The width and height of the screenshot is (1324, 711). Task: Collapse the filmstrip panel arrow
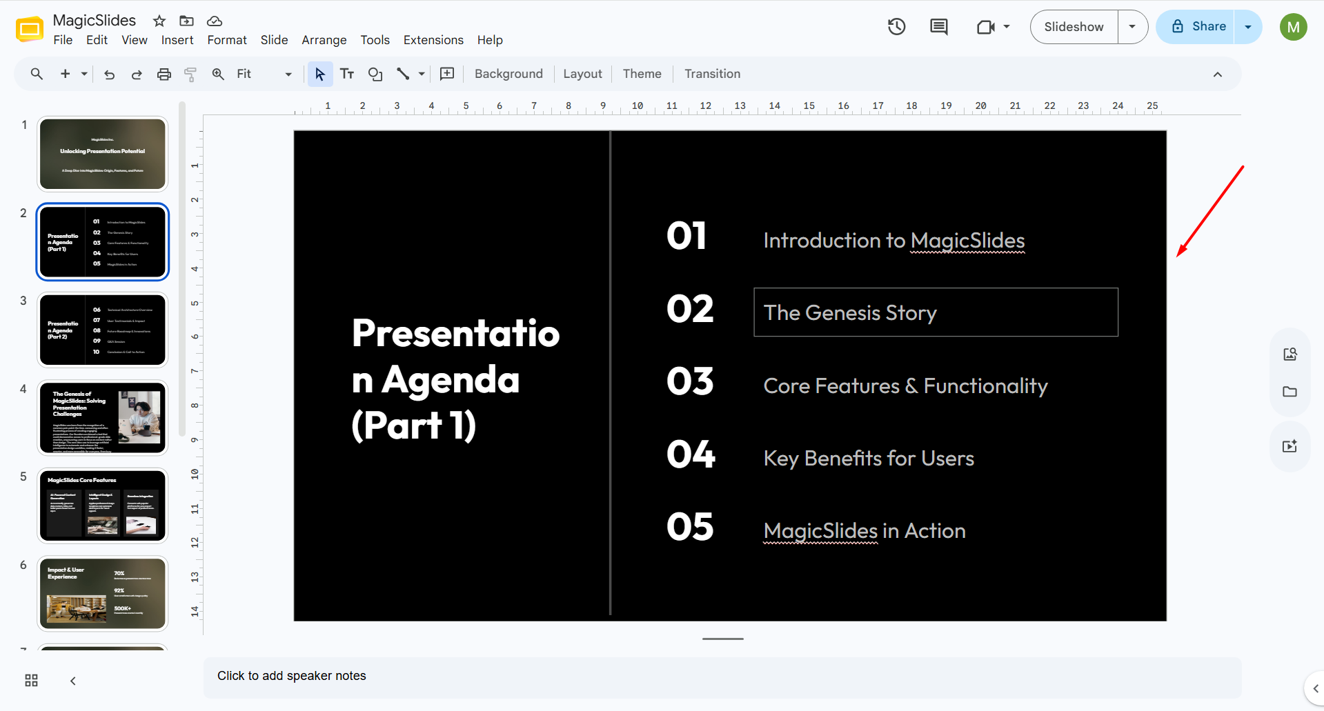tap(72, 681)
